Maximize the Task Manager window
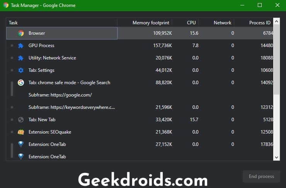 point(260,5)
